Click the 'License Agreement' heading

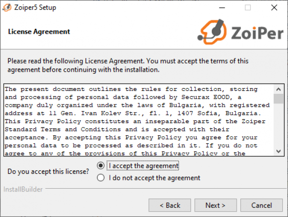[x=39, y=32]
